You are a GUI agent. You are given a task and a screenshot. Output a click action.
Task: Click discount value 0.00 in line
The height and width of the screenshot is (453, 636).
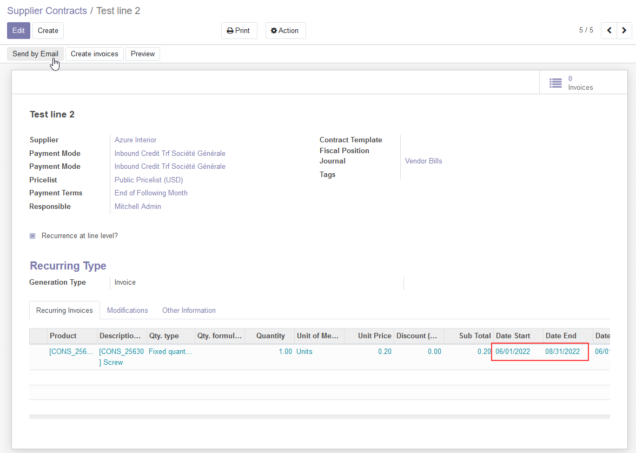[x=434, y=352]
